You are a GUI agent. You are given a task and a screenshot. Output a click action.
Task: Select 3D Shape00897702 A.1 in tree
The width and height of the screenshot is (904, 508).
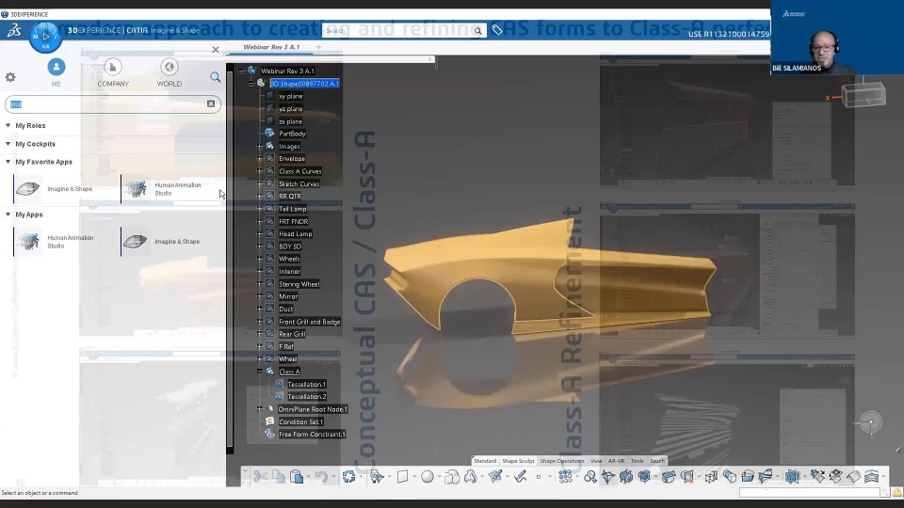coord(304,84)
